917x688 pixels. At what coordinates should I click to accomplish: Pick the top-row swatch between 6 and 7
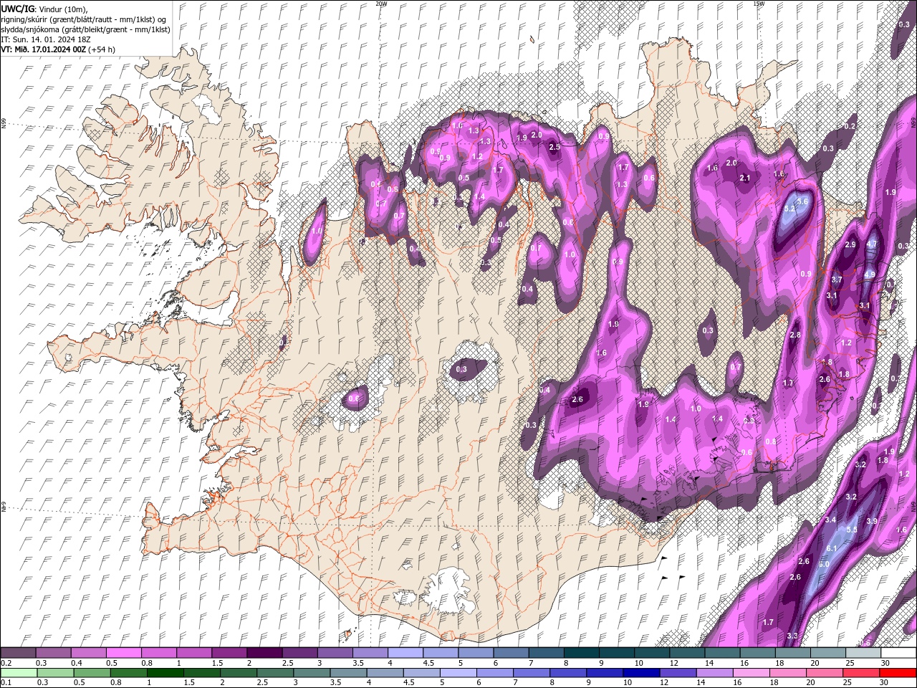coord(512,653)
